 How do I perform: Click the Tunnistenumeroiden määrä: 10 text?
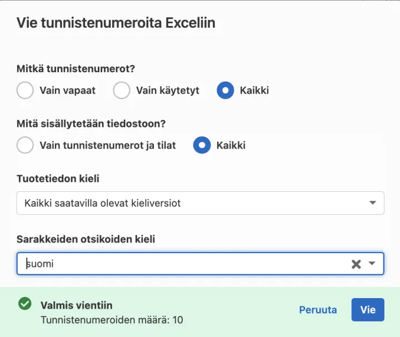click(112, 320)
